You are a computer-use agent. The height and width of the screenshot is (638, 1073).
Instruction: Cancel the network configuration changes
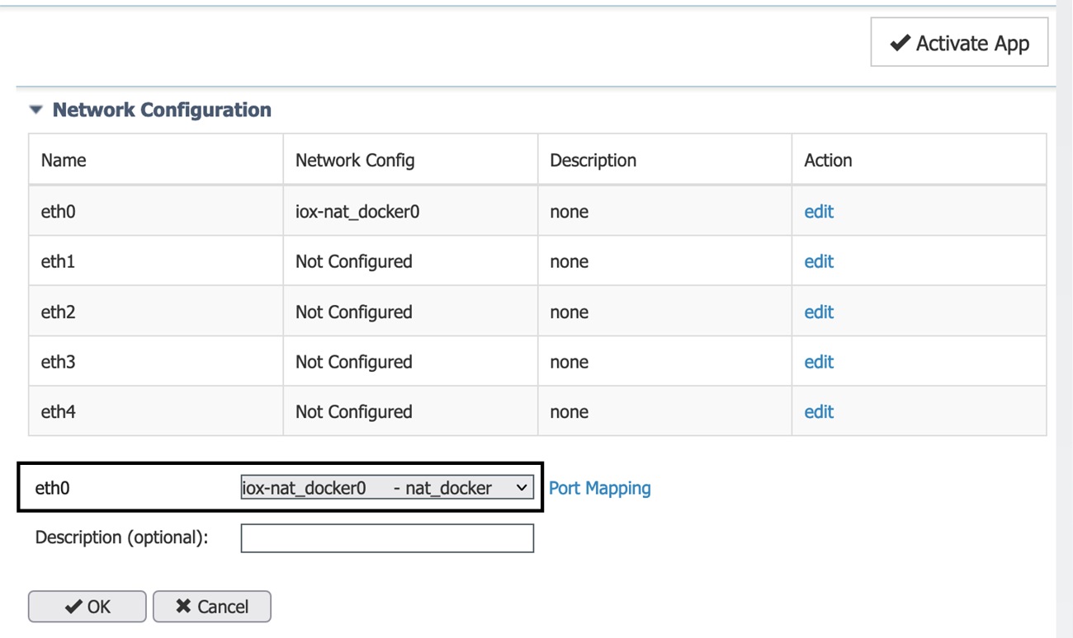[x=211, y=606]
